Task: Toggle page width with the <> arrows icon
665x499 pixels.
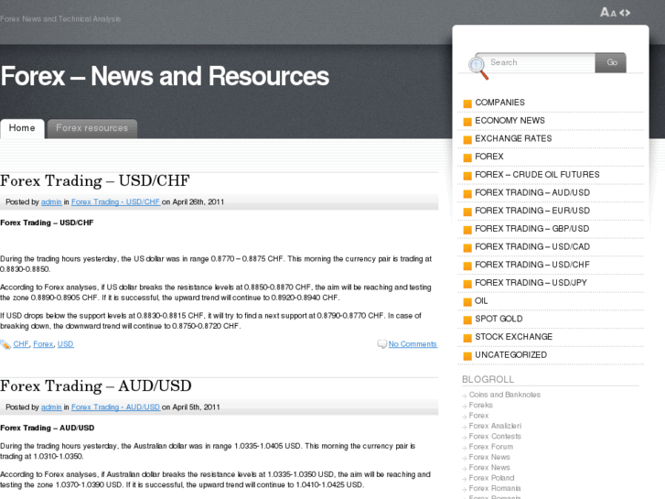Action: click(625, 13)
